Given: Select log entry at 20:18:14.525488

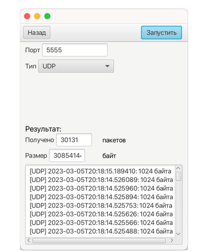Looking at the screenshot, I should (101, 231).
